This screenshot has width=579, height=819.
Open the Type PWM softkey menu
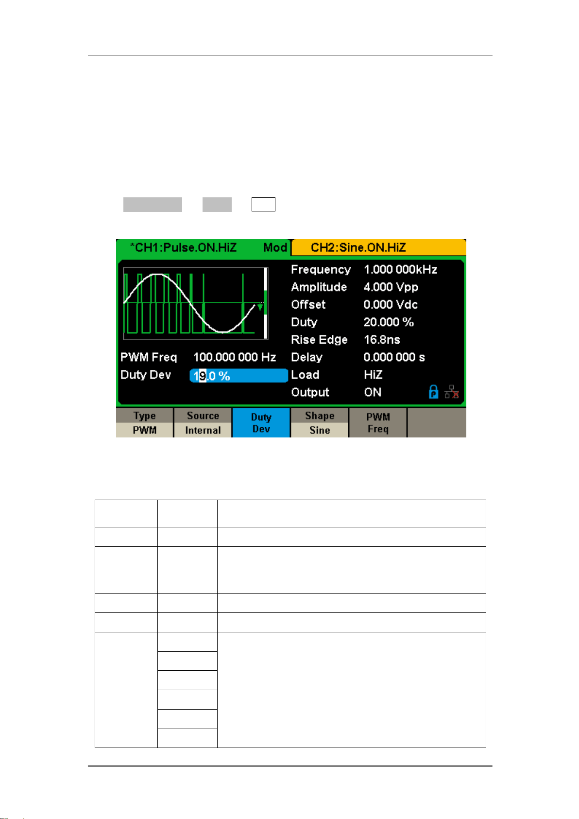(145, 423)
